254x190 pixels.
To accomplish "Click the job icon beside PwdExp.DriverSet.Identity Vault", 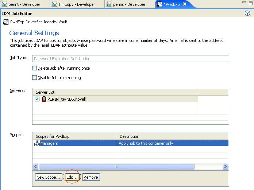I will 6,22.
